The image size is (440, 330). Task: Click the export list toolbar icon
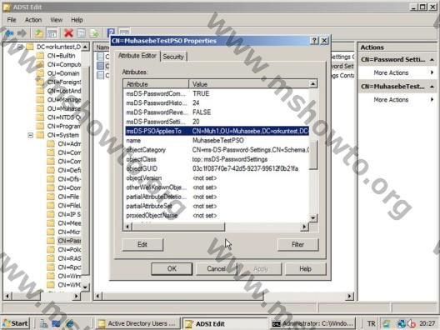pos(94,33)
